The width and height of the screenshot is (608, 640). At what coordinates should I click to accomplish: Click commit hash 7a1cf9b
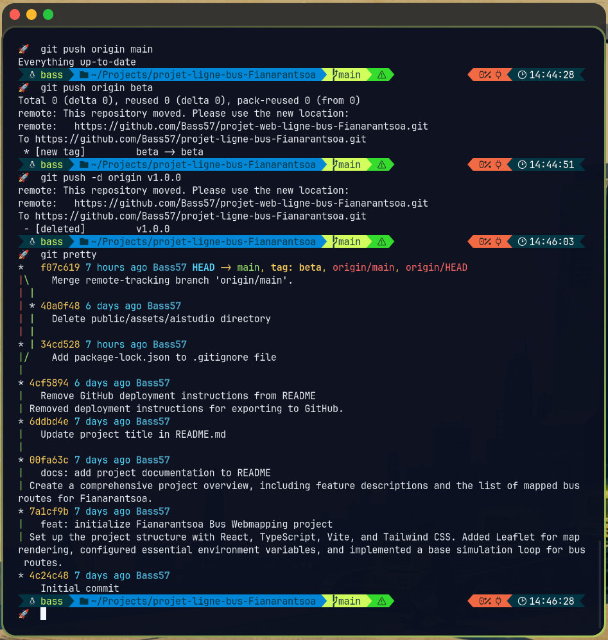tap(49, 512)
